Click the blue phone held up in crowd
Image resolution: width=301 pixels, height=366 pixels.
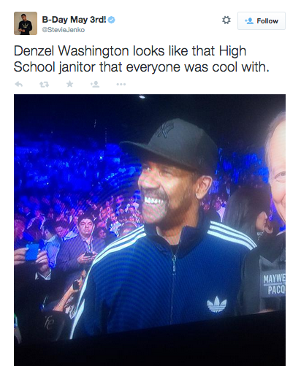click(x=32, y=252)
